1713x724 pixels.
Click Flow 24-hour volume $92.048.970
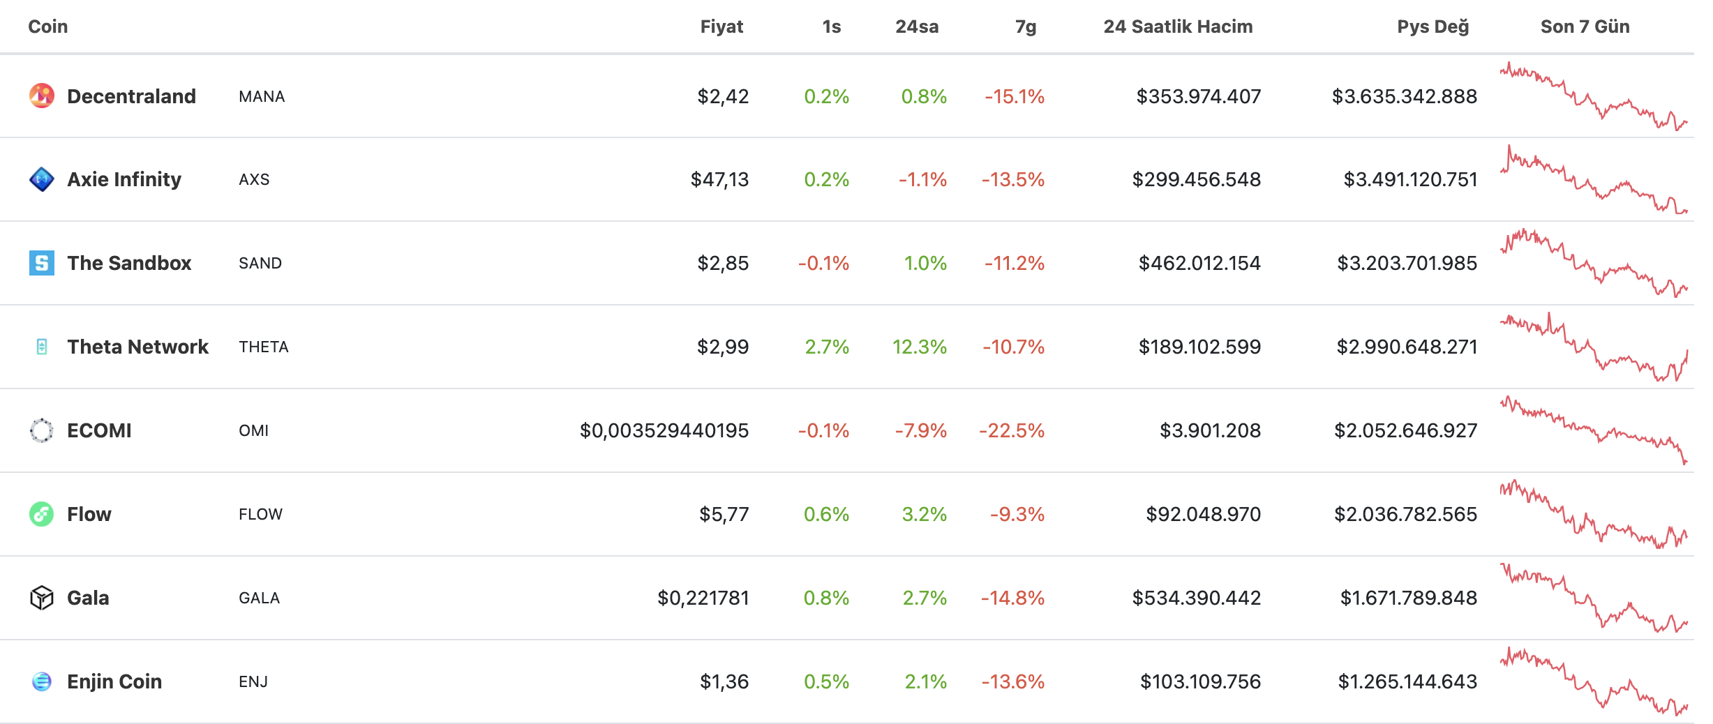click(x=1204, y=515)
